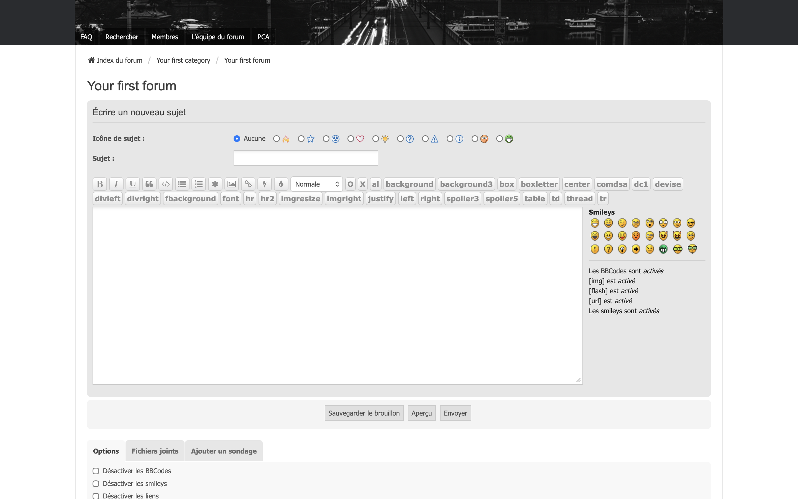
Task: Open the Normale font size dropdown
Action: [316, 184]
